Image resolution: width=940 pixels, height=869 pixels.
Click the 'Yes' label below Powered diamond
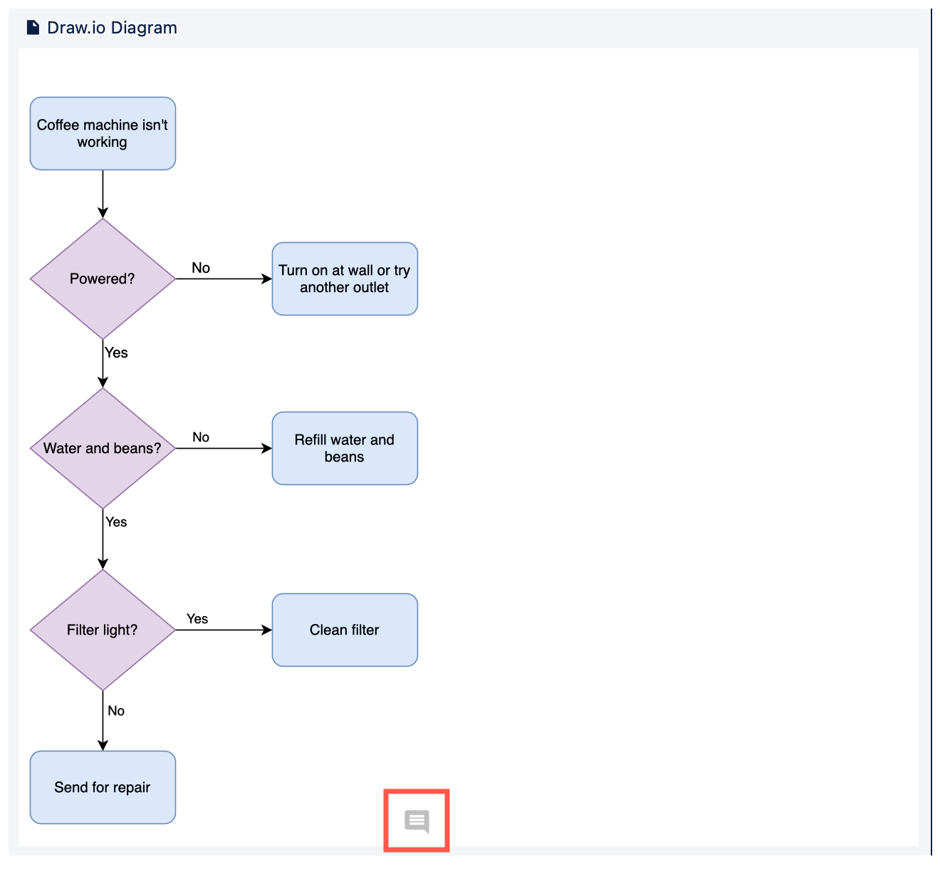116,353
